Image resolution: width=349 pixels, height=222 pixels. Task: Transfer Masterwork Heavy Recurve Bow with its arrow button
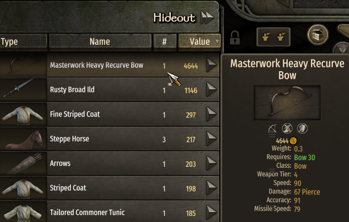pyautogui.click(x=211, y=65)
